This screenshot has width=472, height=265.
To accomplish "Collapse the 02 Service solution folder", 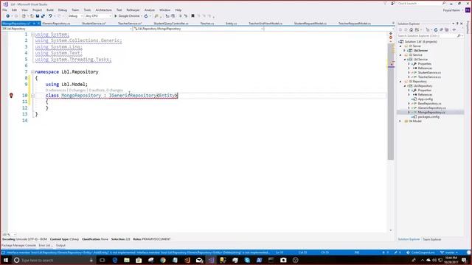I will pos(400,55).
